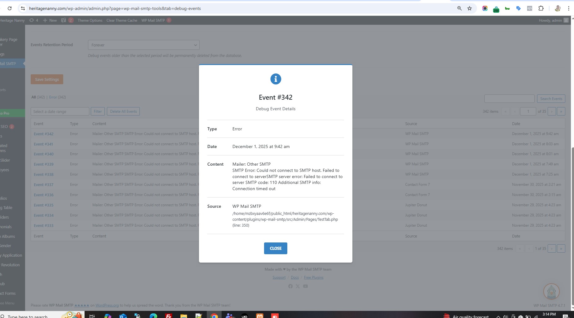Click Clear Theme Cache in admin bar
Viewport: 574px width, 318px height.
tap(121, 20)
